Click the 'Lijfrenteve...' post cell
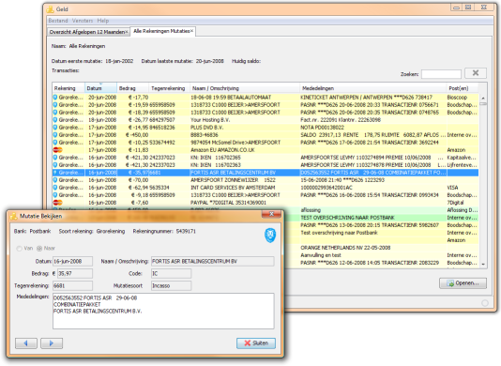The image size is (501, 366). tap(462, 165)
